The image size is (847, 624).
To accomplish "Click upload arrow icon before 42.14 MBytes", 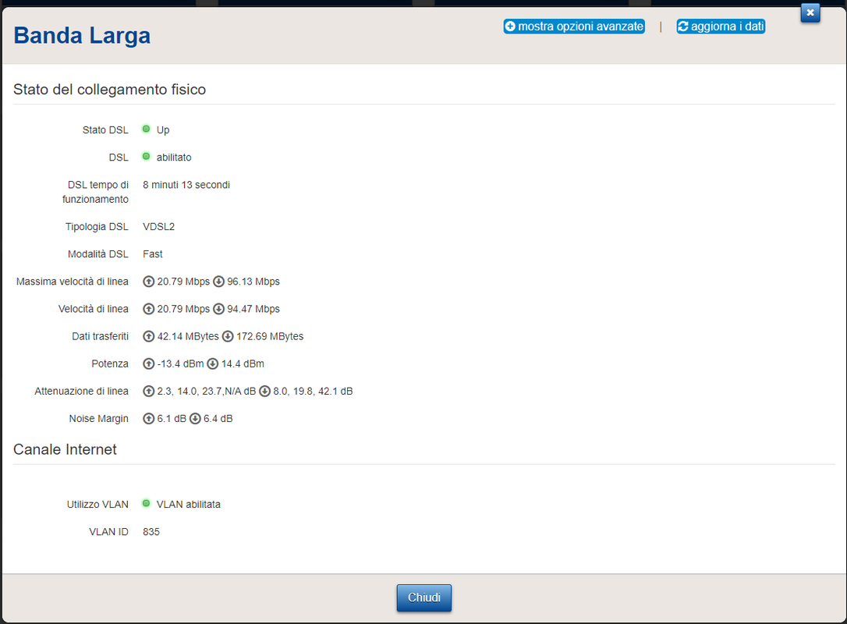I will 148,337.
